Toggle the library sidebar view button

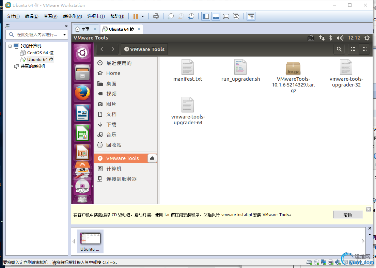click(x=206, y=16)
